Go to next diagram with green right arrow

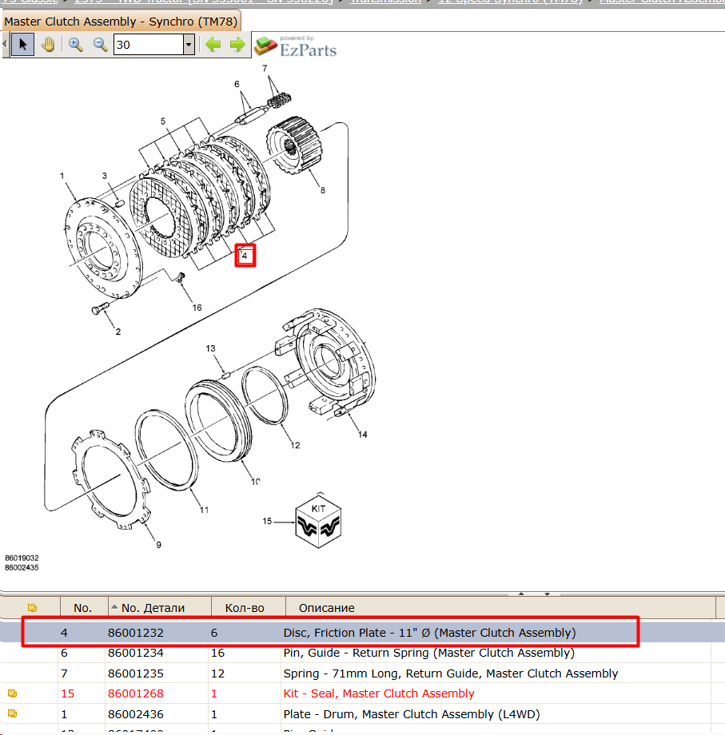237,45
